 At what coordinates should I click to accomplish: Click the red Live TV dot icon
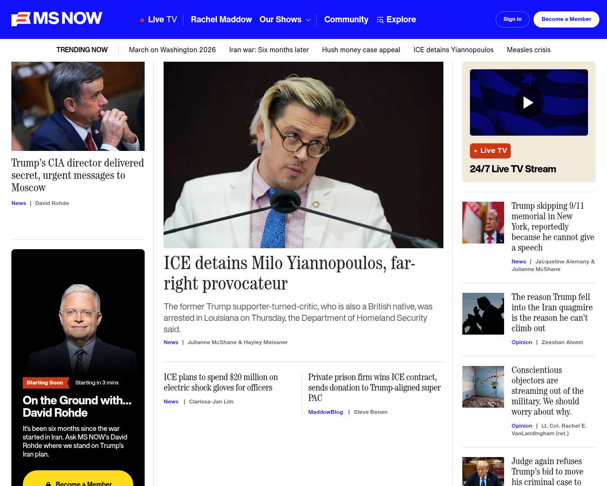142,20
